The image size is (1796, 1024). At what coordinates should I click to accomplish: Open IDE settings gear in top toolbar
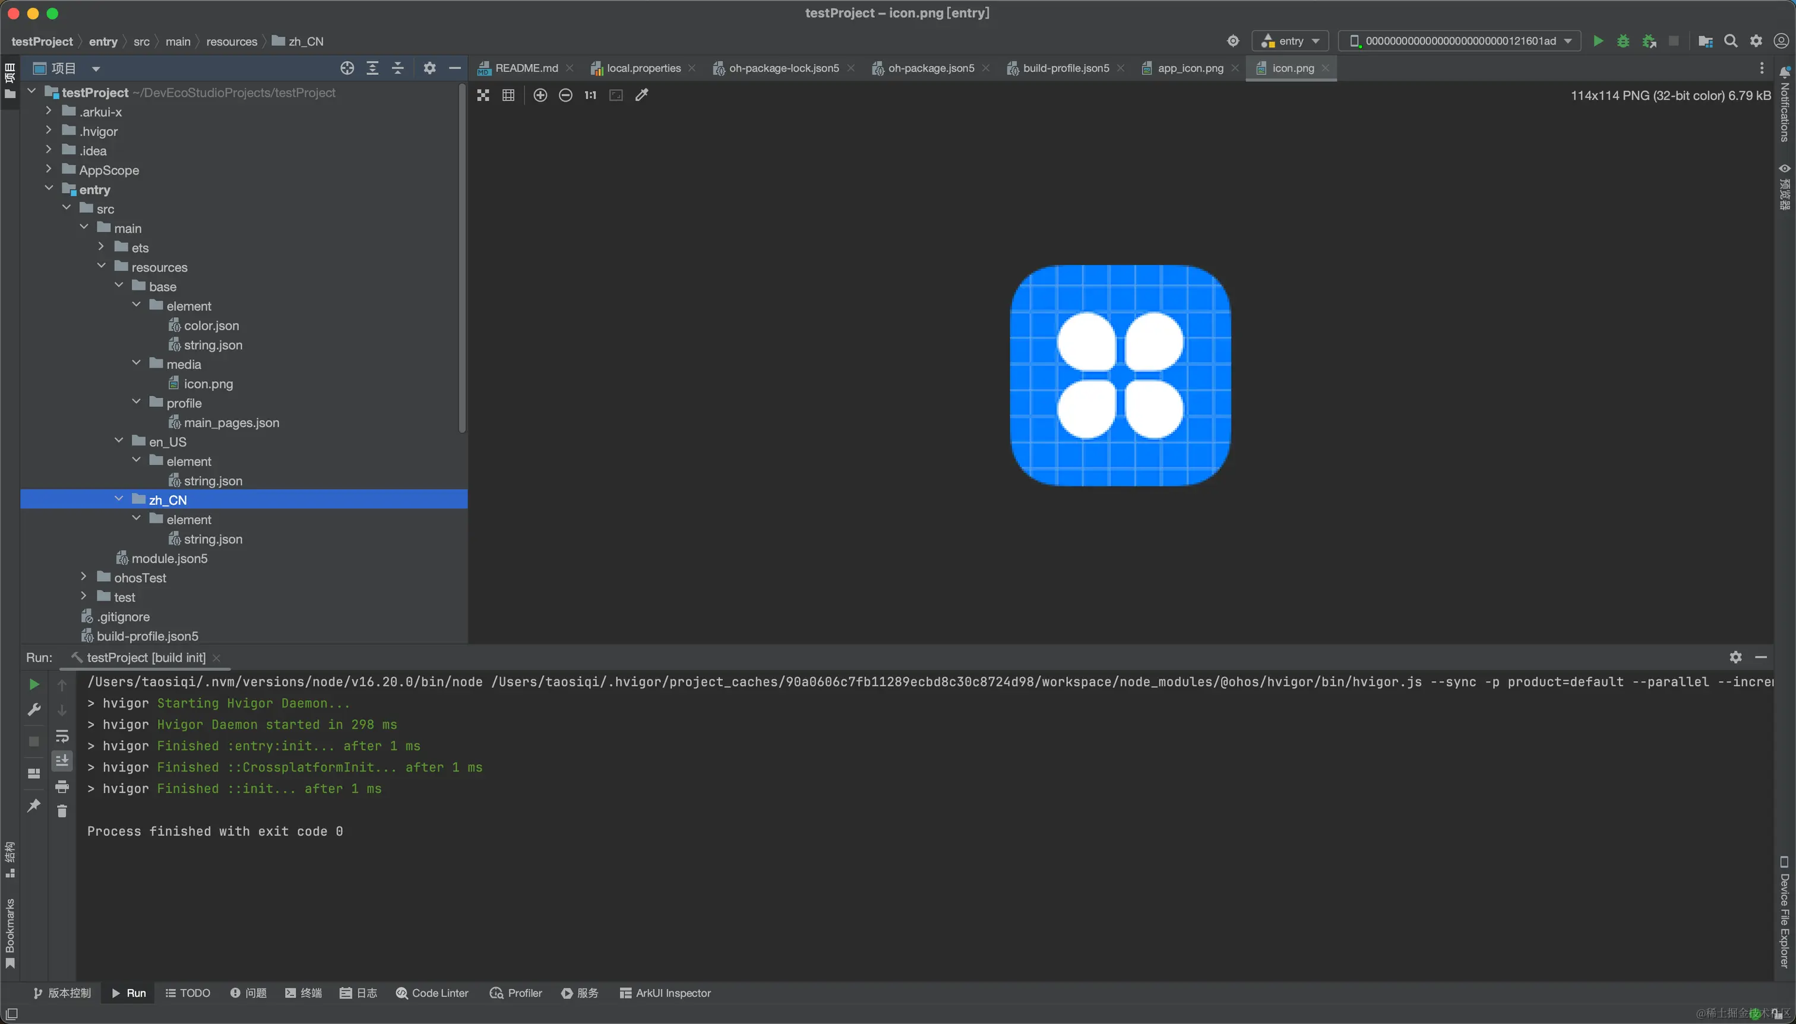click(1756, 41)
